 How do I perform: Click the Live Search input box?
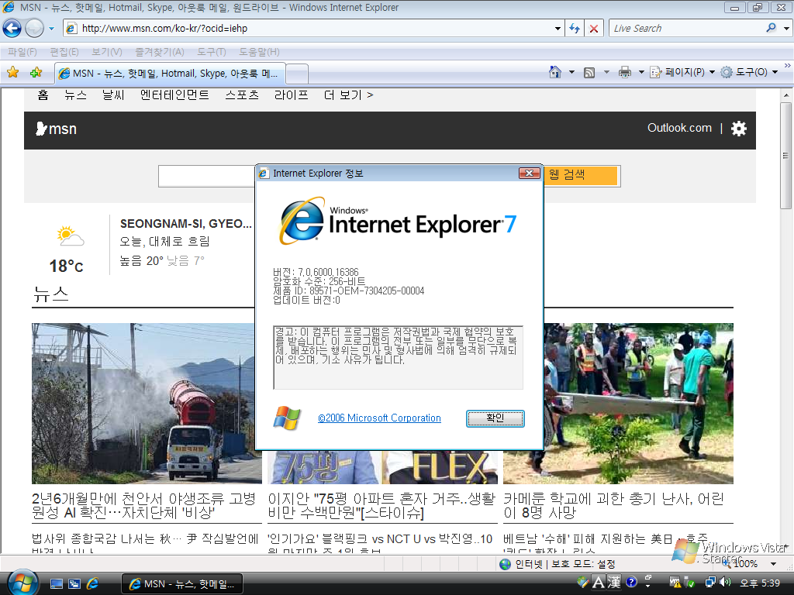click(x=687, y=29)
